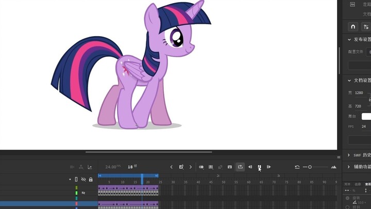This screenshot has height=209, width=371.
Task: Switch to the 变形 tab
Action: 368,184
